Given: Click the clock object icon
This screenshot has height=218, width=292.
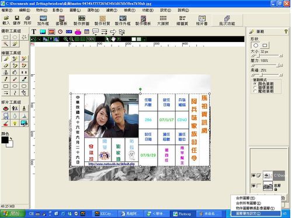Looking at the screenshot, I should click(x=60, y=32).
